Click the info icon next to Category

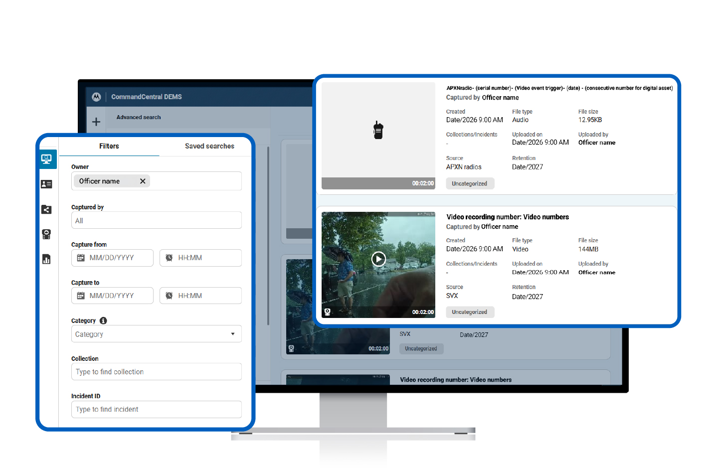pos(103,320)
